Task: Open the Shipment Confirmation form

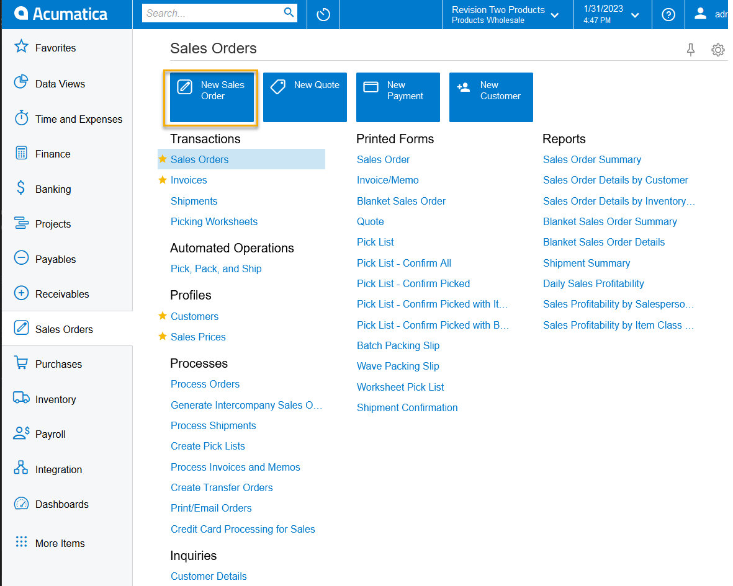Action: pos(407,408)
